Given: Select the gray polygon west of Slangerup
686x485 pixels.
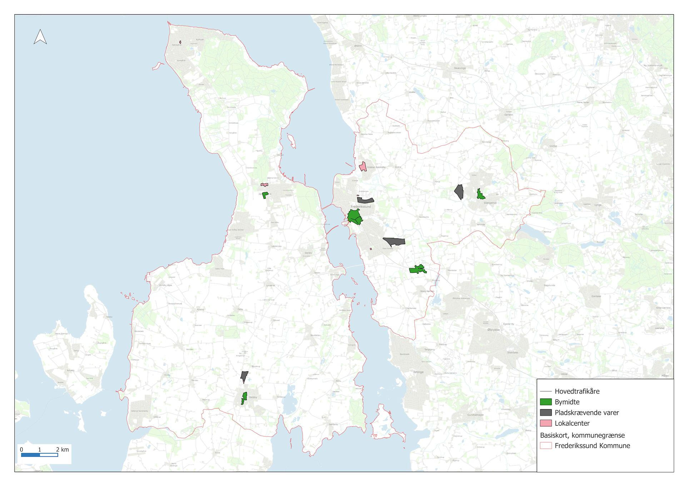Looking at the screenshot, I should point(459,192).
